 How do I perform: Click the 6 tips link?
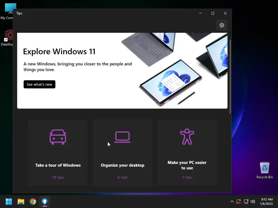coord(122,177)
